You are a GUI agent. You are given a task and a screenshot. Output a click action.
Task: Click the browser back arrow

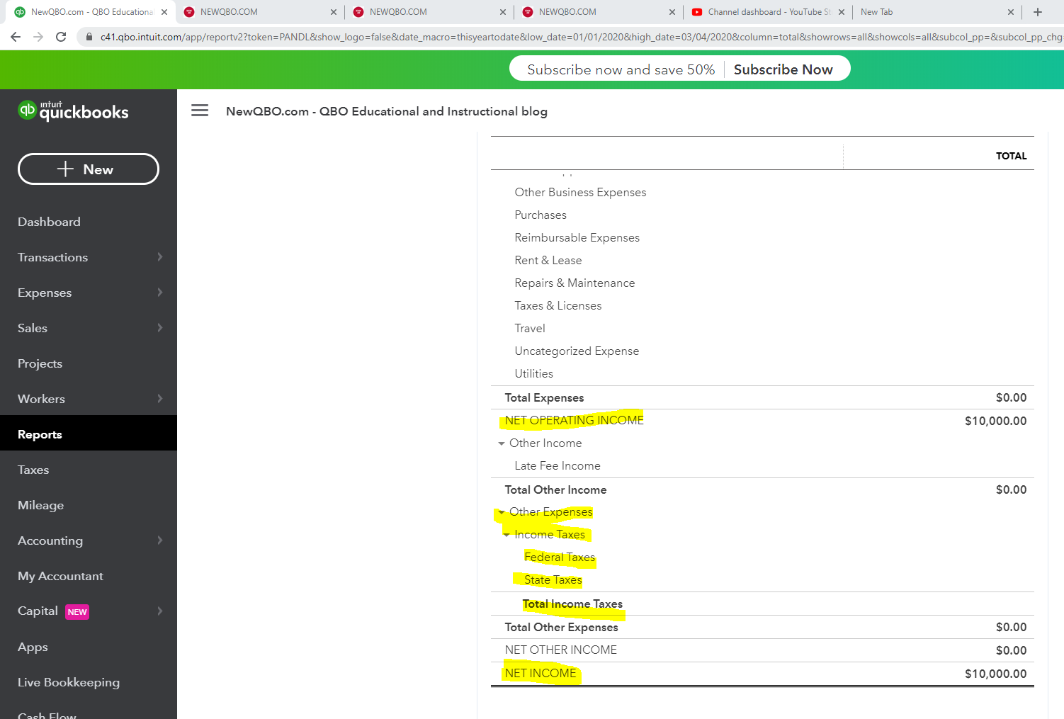[15, 37]
